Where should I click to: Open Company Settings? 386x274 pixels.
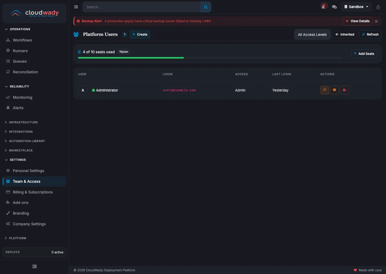[x=34, y=224]
